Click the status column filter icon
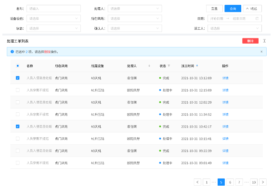The image size is (273, 190). [x=169, y=66]
